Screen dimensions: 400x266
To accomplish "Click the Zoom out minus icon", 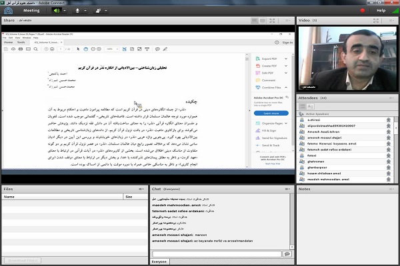I will 93,49.
